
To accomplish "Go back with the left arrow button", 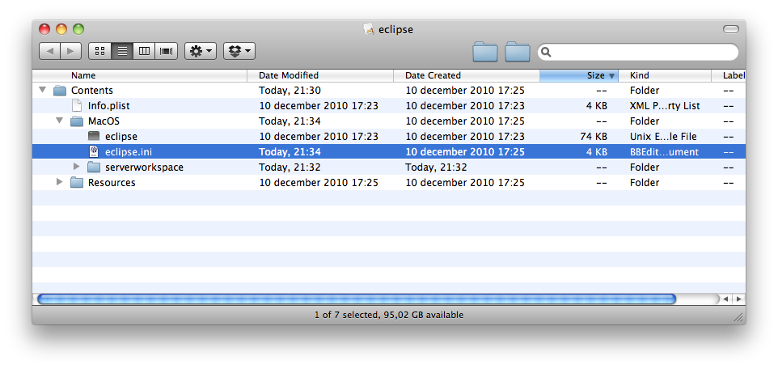I will (x=49, y=51).
